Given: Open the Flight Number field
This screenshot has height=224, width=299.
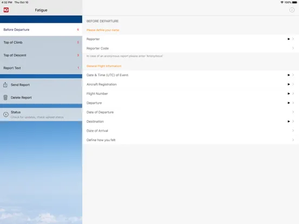Looking at the screenshot, I should click(x=191, y=94).
